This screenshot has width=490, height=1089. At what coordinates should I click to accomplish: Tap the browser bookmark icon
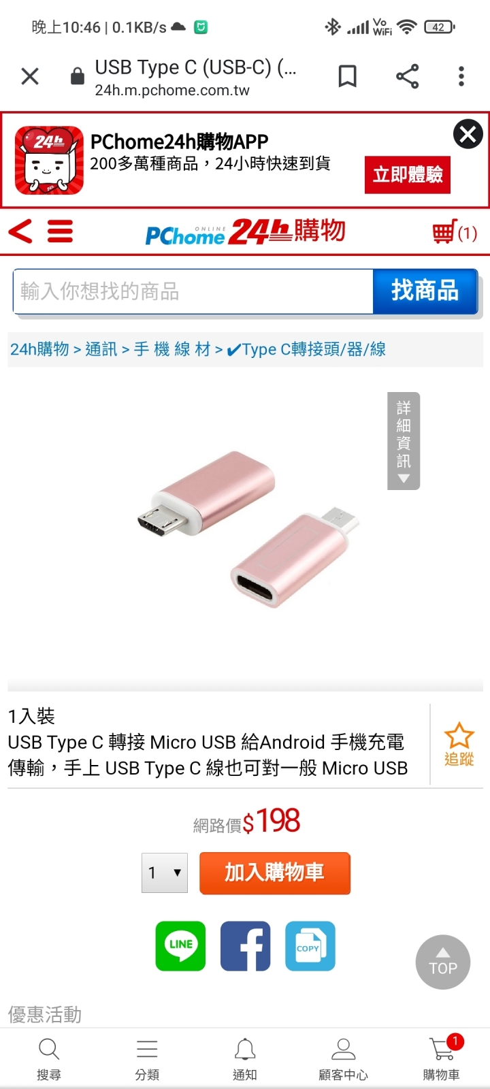[348, 76]
